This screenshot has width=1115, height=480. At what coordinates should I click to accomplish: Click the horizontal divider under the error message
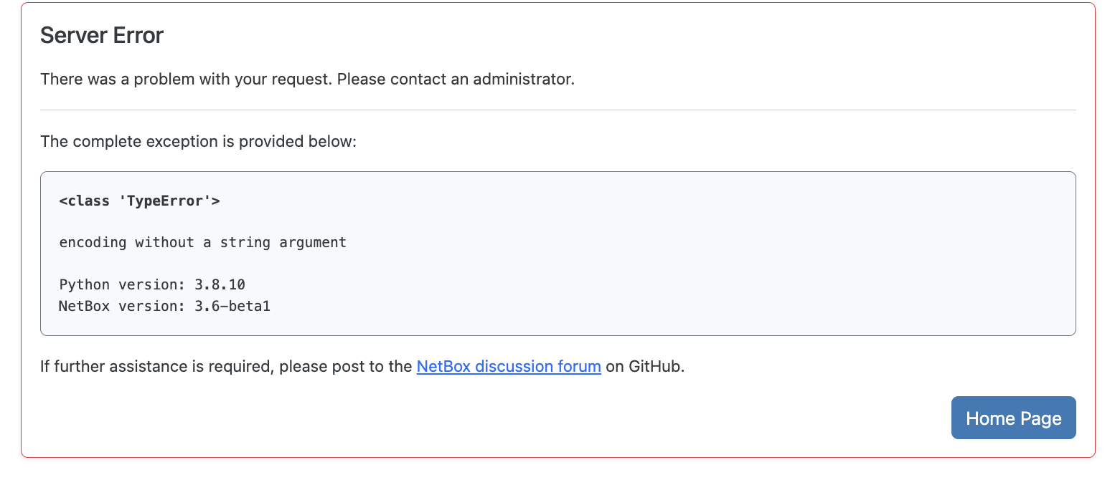coord(558,109)
